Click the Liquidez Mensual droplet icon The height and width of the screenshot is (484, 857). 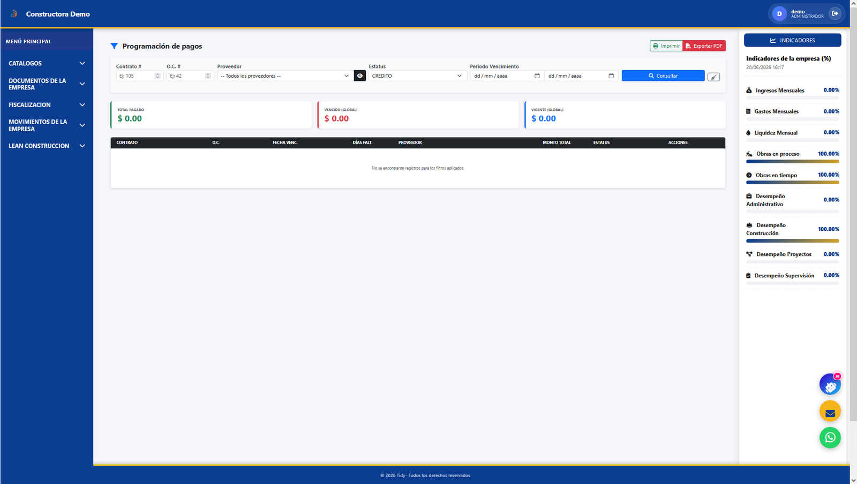[x=748, y=133]
